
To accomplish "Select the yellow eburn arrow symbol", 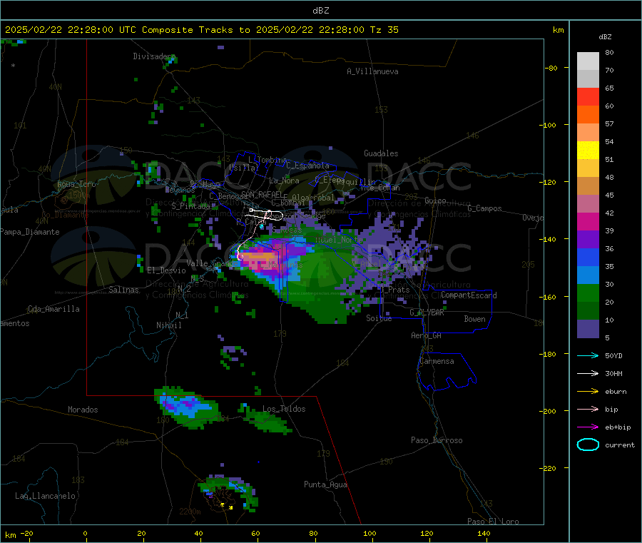I will [588, 392].
